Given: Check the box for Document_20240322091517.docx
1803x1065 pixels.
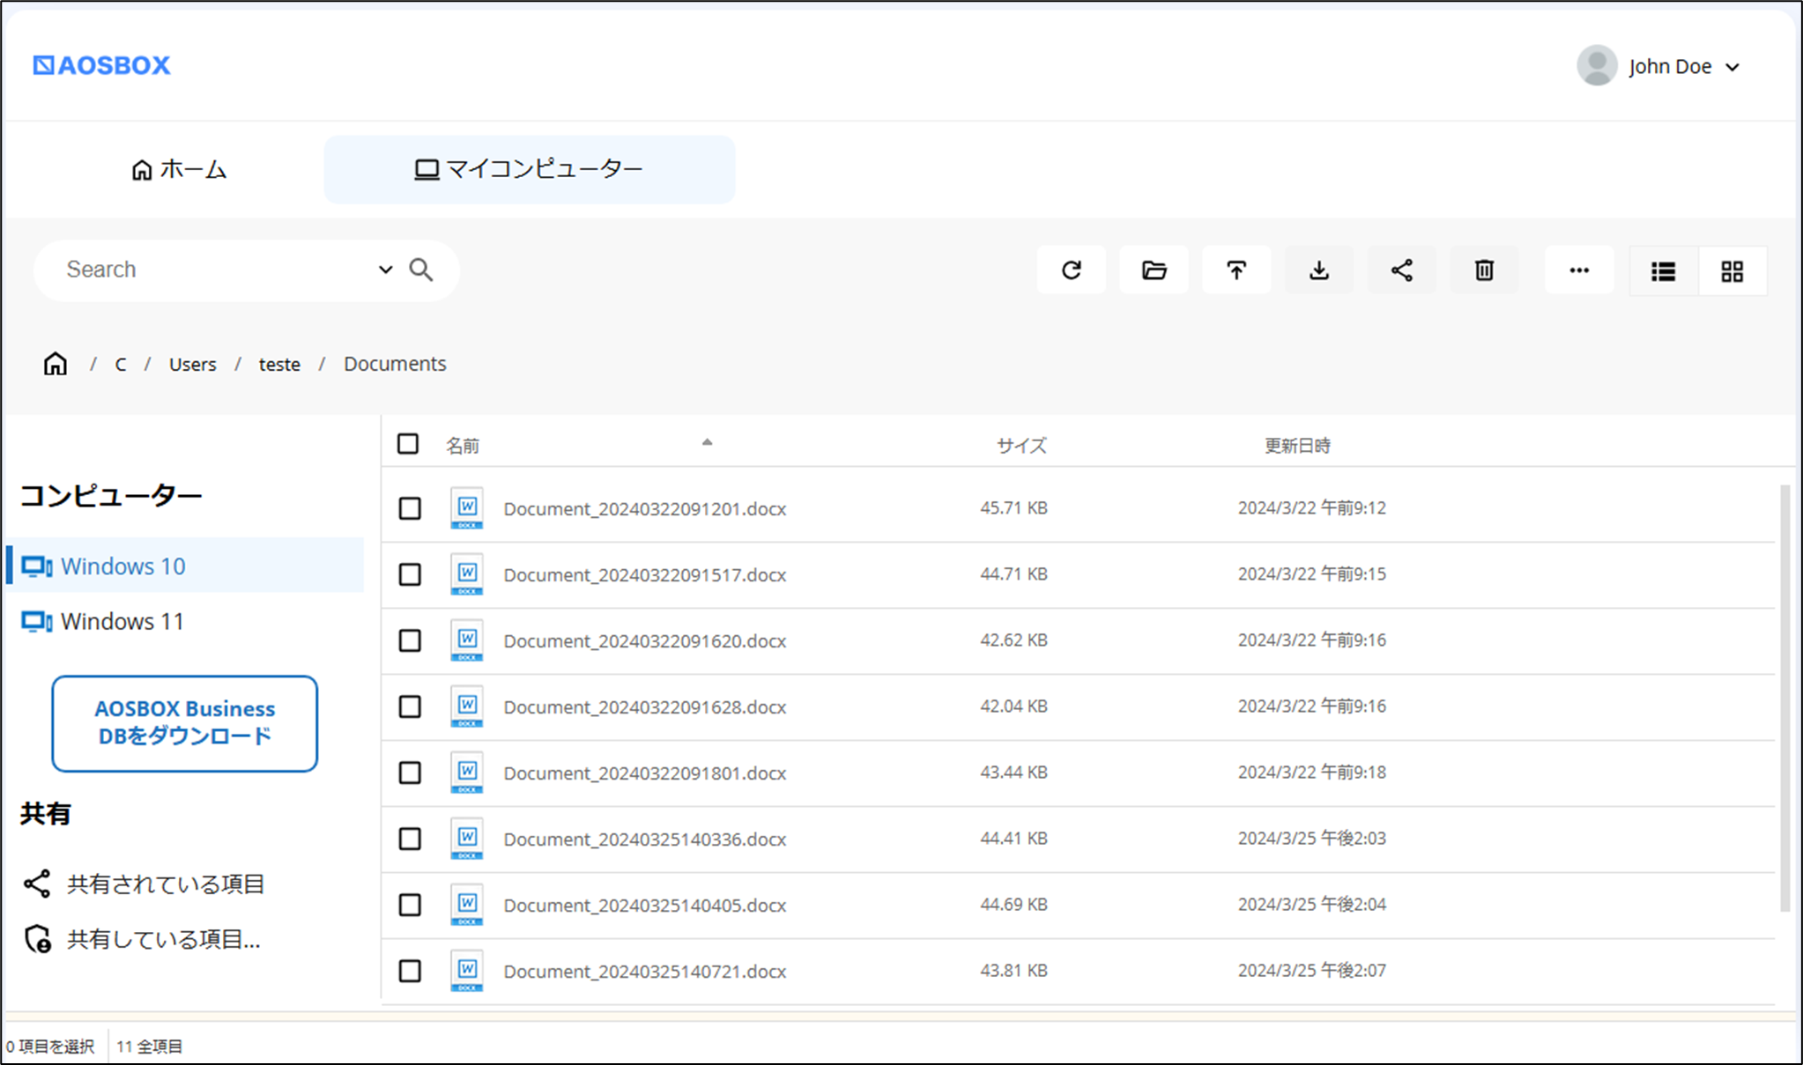Looking at the screenshot, I should [410, 574].
